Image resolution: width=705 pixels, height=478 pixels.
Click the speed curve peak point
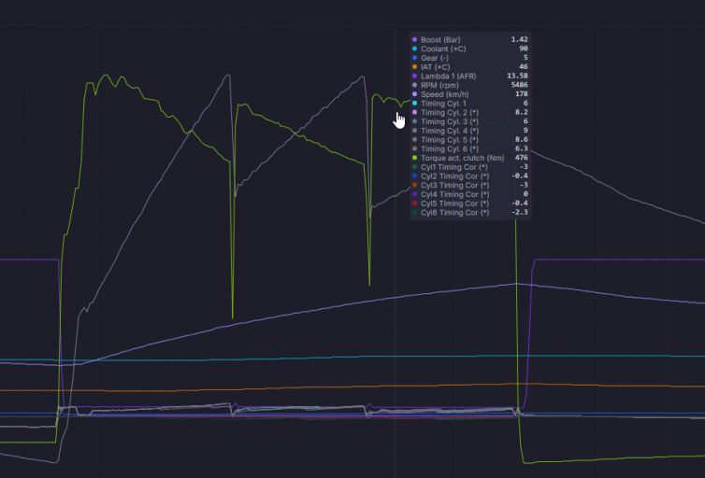point(516,283)
